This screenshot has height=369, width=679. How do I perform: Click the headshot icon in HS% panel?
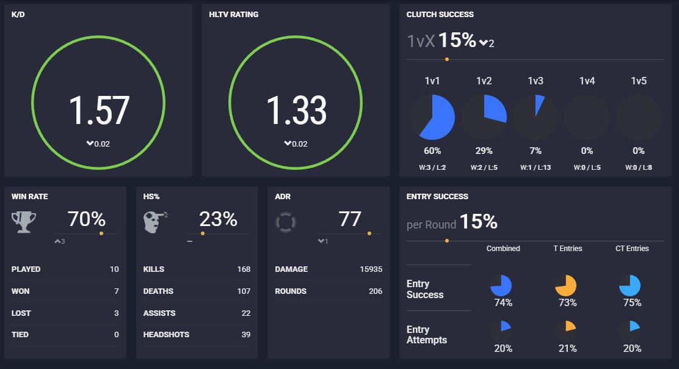[x=155, y=222]
